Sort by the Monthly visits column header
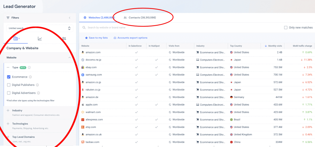315x147 pixels. coord(273,46)
